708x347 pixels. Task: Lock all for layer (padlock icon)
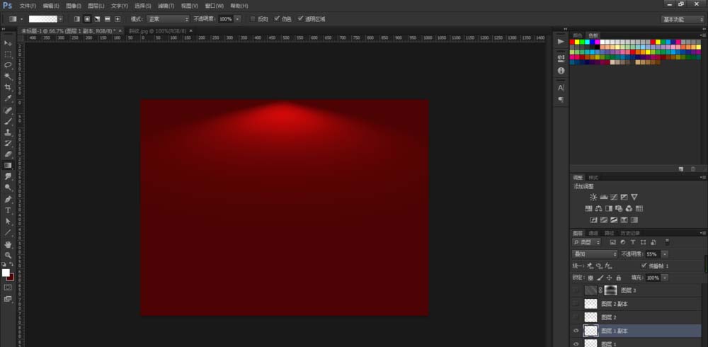pos(619,278)
